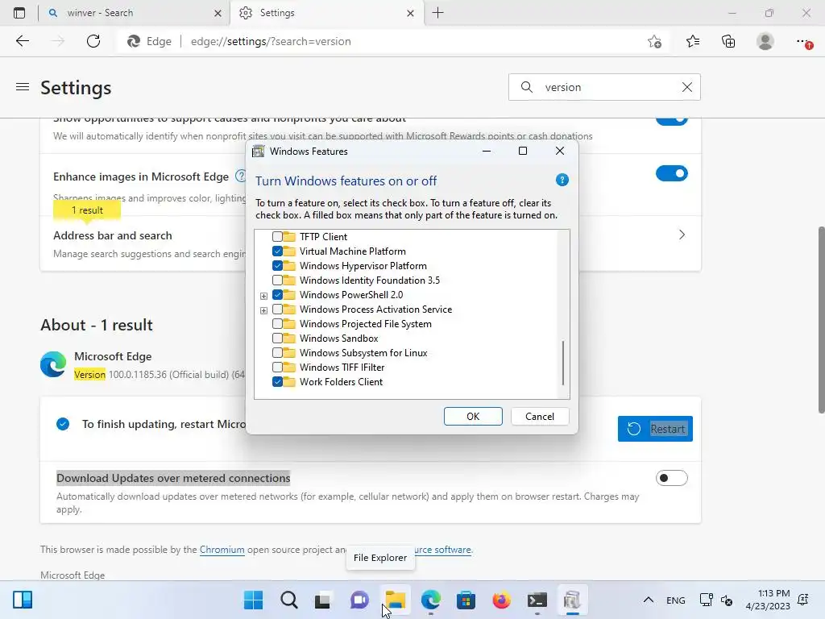The height and width of the screenshot is (619, 825).
Task: Open taskbar Search
Action: coord(289,600)
